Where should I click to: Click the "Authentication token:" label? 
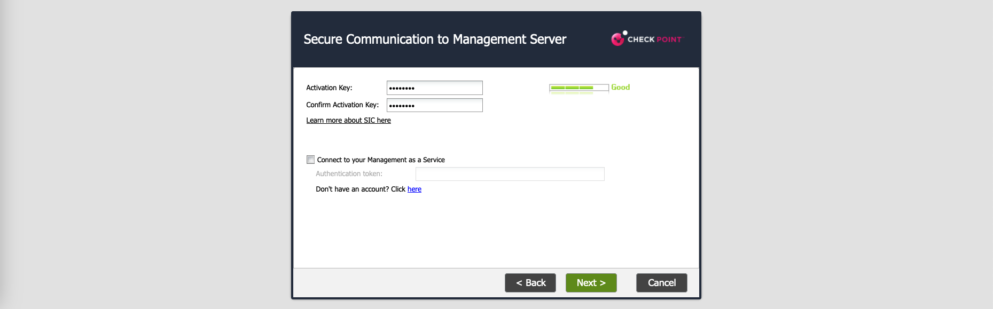point(349,174)
